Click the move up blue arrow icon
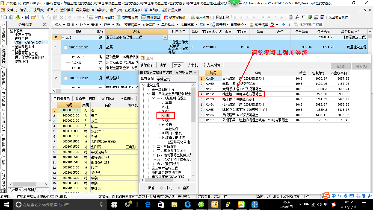373x210 pixels. point(283,25)
